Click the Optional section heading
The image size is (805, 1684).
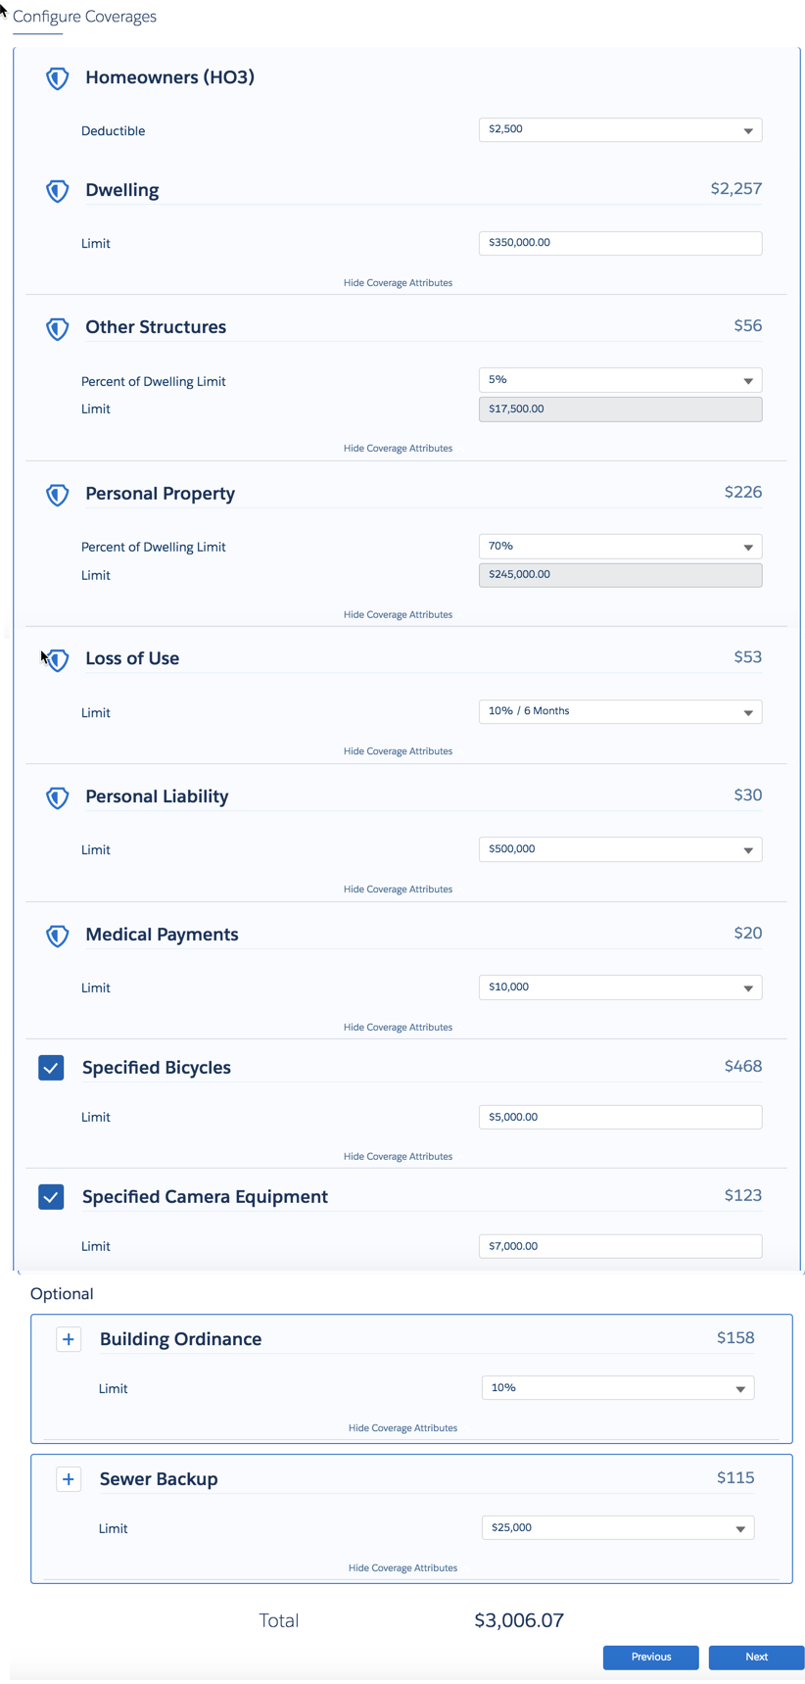pos(62,1294)
